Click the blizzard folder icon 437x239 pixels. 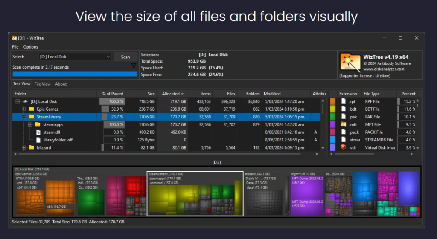pyautogui.click(x=32, y=147)
